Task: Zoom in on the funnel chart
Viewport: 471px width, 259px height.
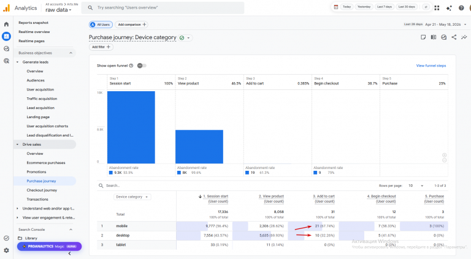Action: coord(444,155)
